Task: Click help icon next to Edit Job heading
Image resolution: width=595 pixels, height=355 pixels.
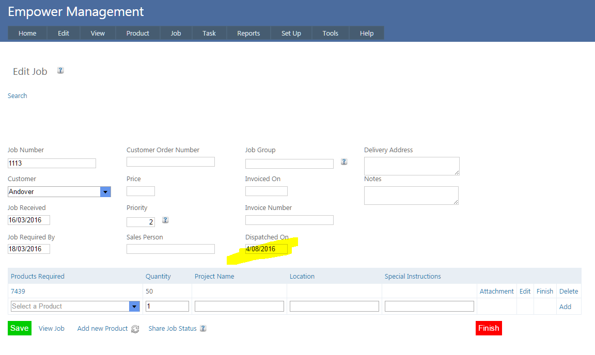Action: [x=60, y=71]
